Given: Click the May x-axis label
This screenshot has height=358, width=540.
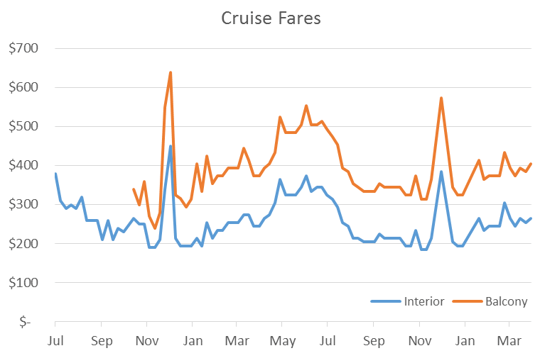Looking at the screenshot, I should coord(282,340).
